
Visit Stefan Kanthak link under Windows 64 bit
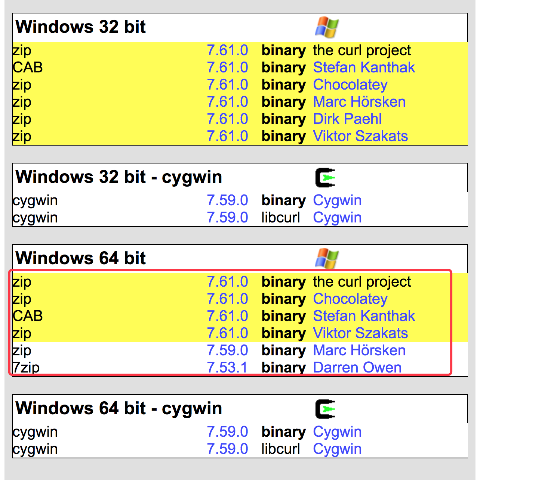point(364,316)
